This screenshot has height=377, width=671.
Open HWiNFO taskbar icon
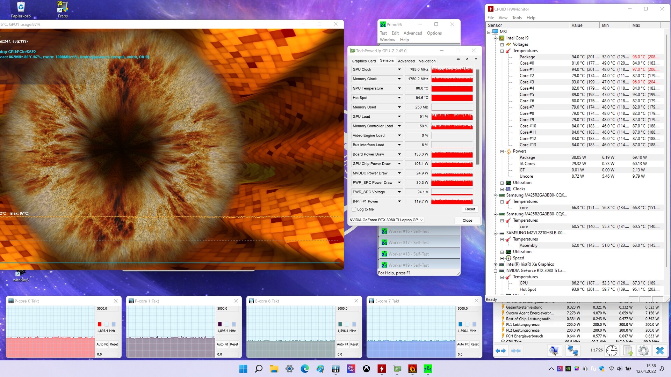[335, 369]
